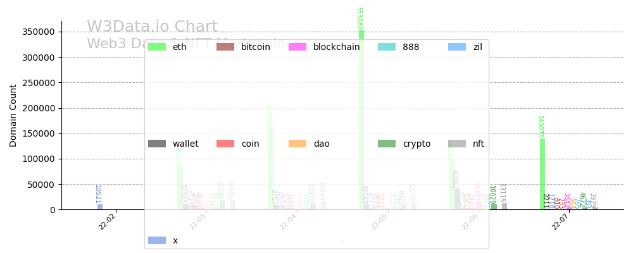Click the crypto legend label text
Viewport: 633px width, 253px height.
[417, 144]
